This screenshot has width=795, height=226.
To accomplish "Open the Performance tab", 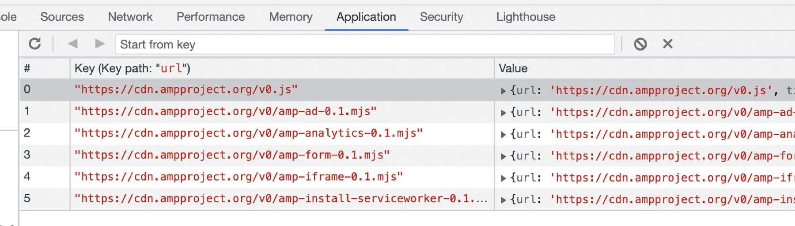I will [211, 17].
